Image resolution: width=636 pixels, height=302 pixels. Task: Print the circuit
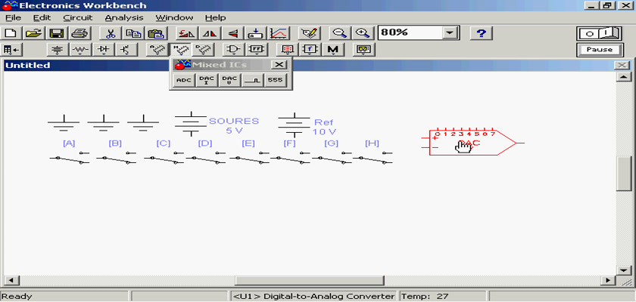pyautogui.click(x=80, y=32)
